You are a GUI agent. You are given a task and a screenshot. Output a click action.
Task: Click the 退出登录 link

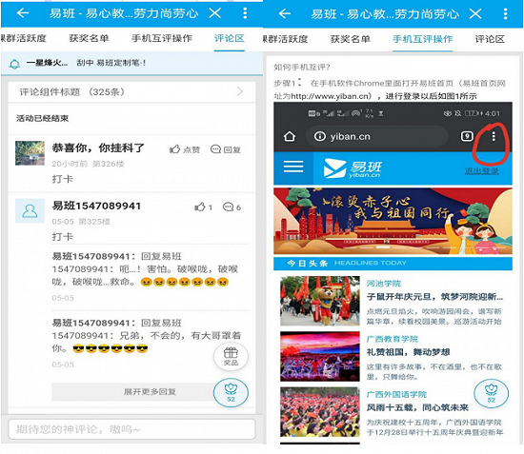pyautogui.click(x=481, y=171)
